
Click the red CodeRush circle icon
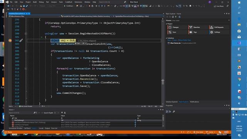pyautogui.click(x=23, y=9)
